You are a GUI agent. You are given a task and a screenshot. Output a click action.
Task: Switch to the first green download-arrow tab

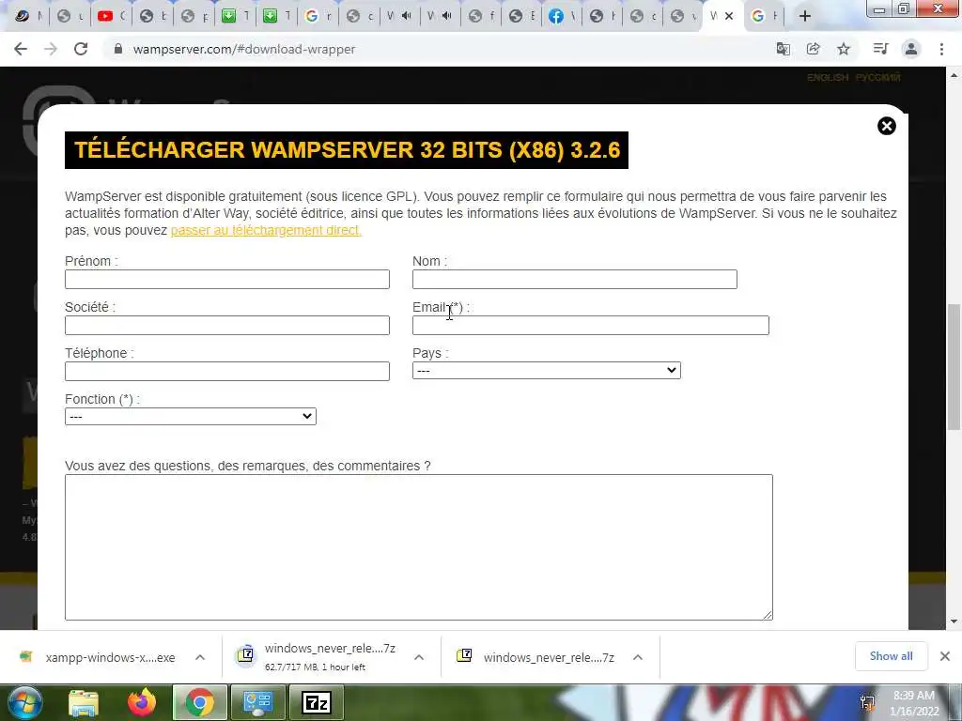click(x=234, y=17)
